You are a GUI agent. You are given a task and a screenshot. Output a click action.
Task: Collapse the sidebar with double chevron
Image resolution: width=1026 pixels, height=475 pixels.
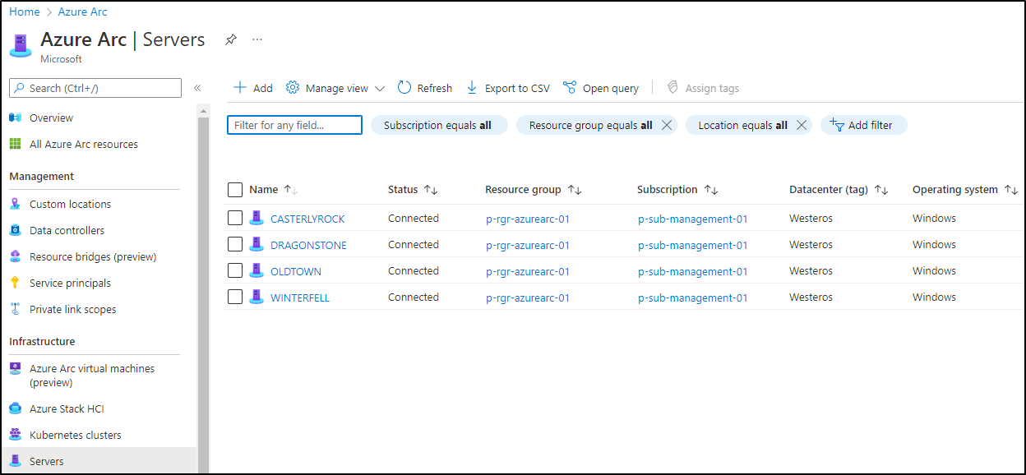pos(197,88)
